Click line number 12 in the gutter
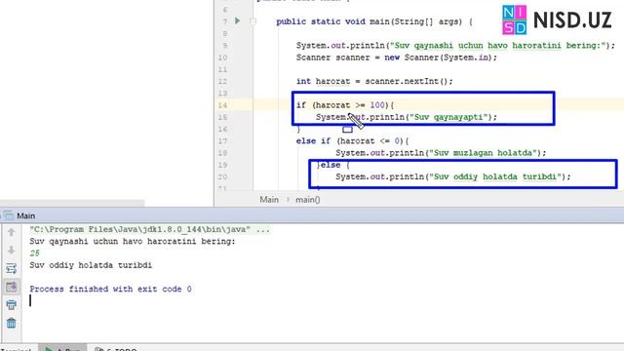The height and width of the screenshot is (351, 624). pos(222,82)
